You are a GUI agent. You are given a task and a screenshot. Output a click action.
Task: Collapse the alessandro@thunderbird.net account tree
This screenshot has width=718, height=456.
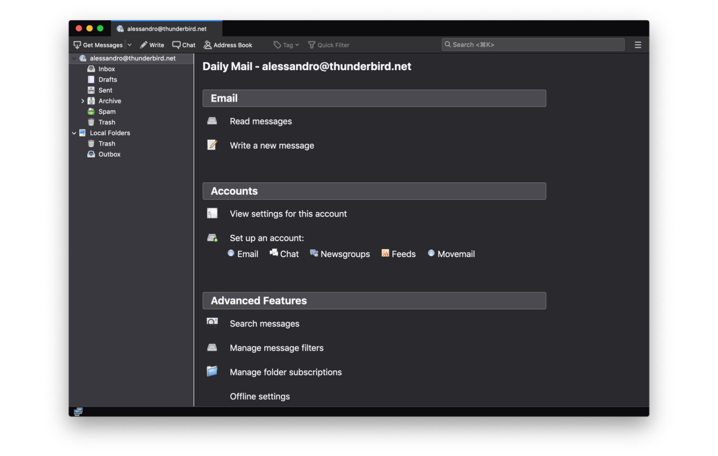(74, 58)
